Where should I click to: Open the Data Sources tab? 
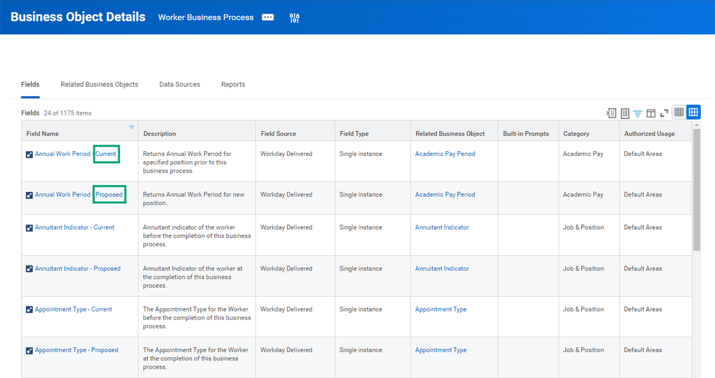tap(179, 85)
